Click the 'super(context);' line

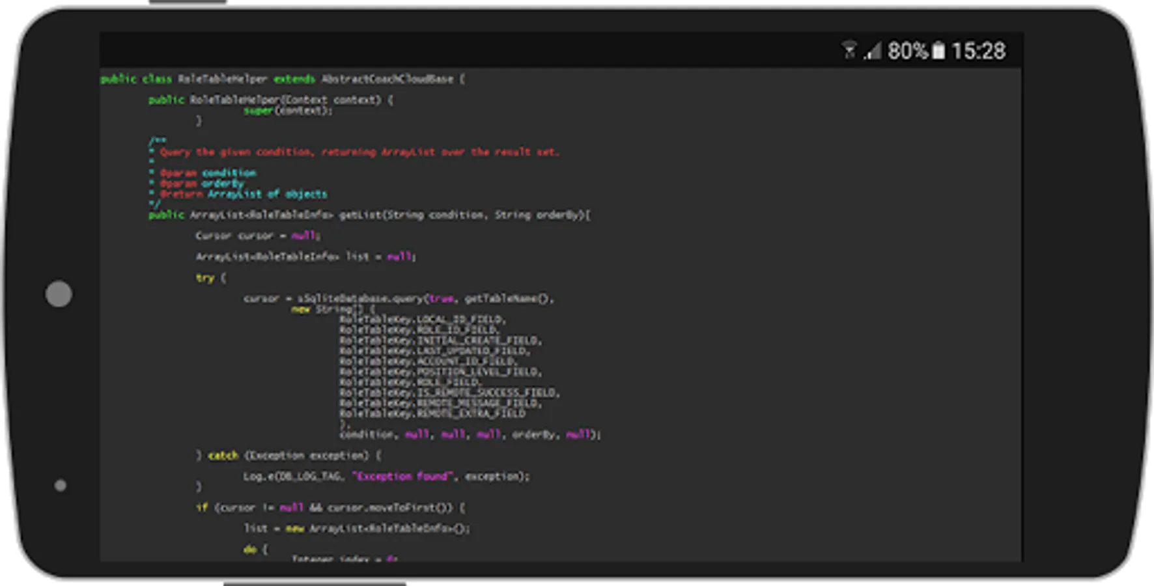(288, 111)
